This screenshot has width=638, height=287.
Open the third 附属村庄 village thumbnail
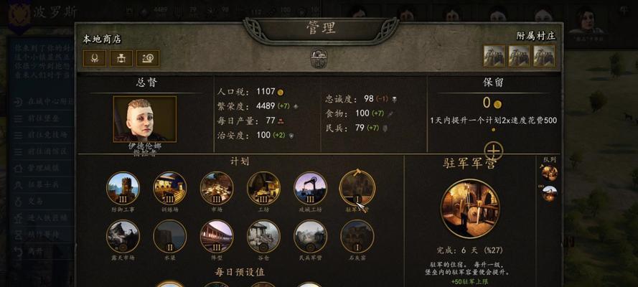point(544,56)
